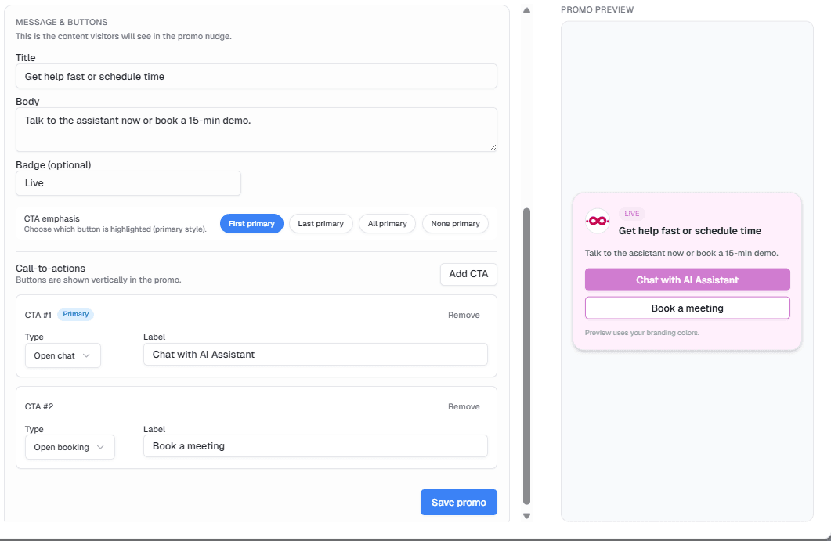Save the promo with Save promo button

pyautogui.click(x=458, y=503)
